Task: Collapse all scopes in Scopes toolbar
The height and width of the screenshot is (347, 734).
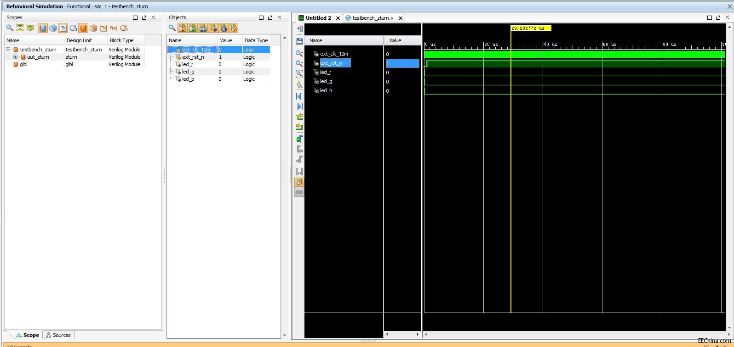Action: (20, 28)
